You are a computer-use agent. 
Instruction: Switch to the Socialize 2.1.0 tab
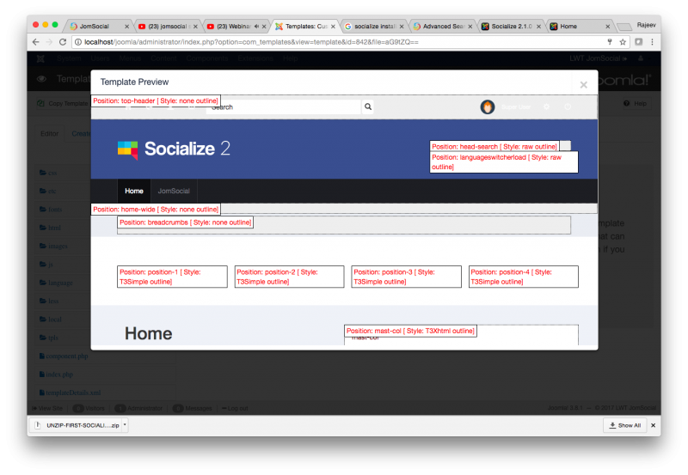(x=512, y=27)
